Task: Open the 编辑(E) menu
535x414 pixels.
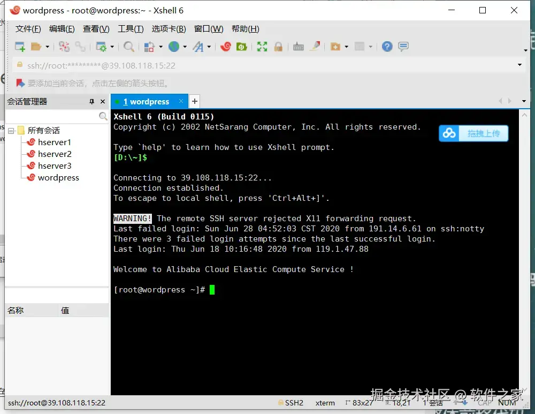Action: tap(62, 29)
